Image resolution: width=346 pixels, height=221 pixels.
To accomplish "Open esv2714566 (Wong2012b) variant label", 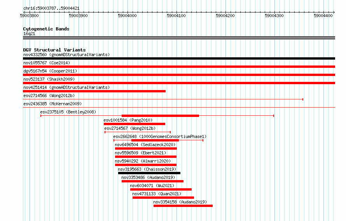I will click(49, 95).
